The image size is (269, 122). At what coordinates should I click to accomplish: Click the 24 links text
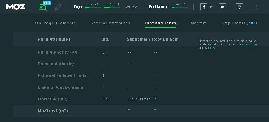pos(131,7)
